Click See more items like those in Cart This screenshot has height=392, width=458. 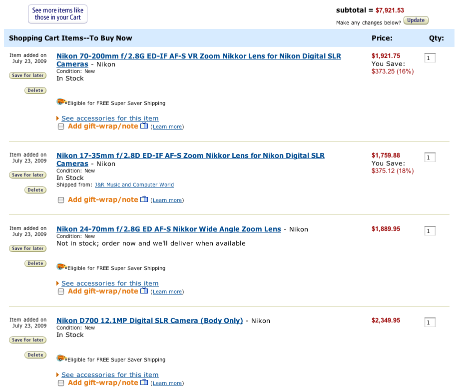coord(57,13)
